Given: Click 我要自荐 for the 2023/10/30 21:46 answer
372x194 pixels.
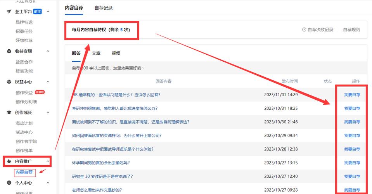Looking at the screenshot, I should coord(352,122).
